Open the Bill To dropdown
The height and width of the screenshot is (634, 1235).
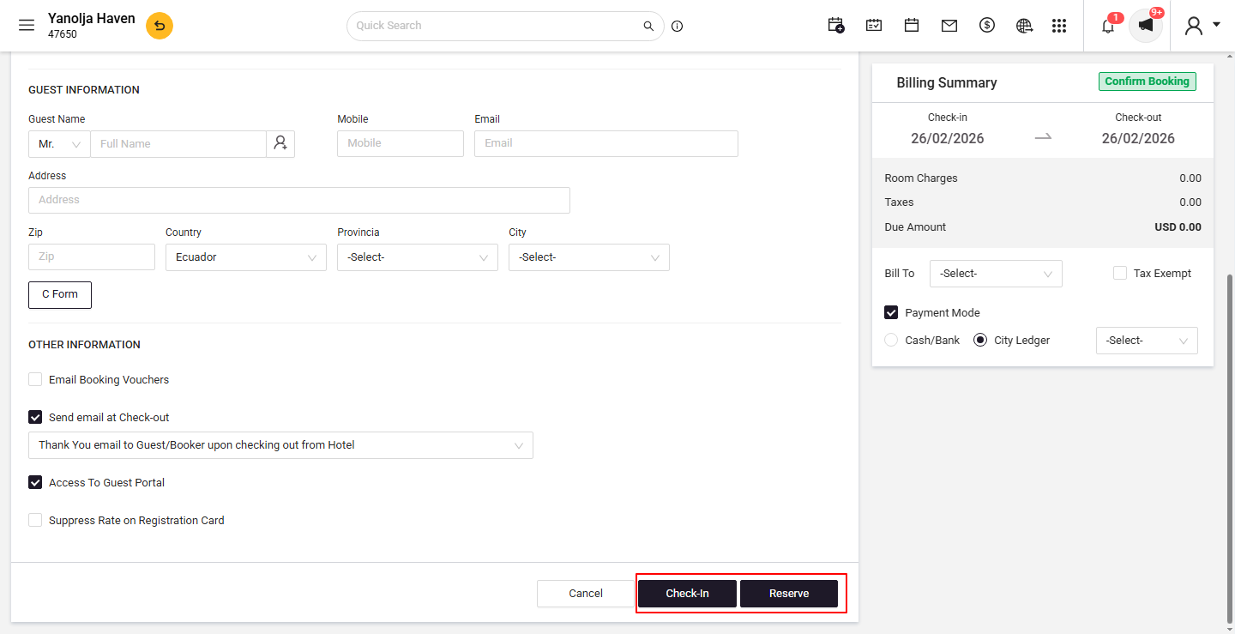996,274
